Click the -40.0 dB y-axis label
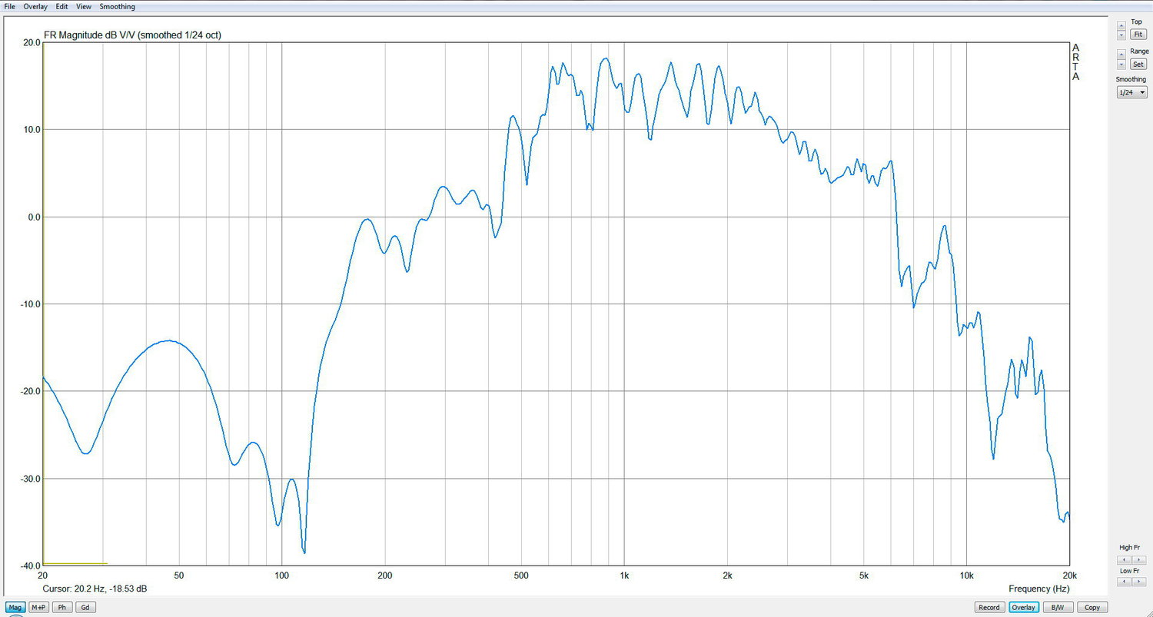 [x=30, y=566]
